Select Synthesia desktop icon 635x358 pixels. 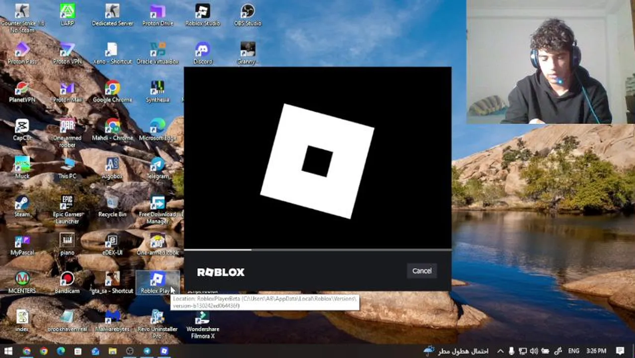[158, 91]
